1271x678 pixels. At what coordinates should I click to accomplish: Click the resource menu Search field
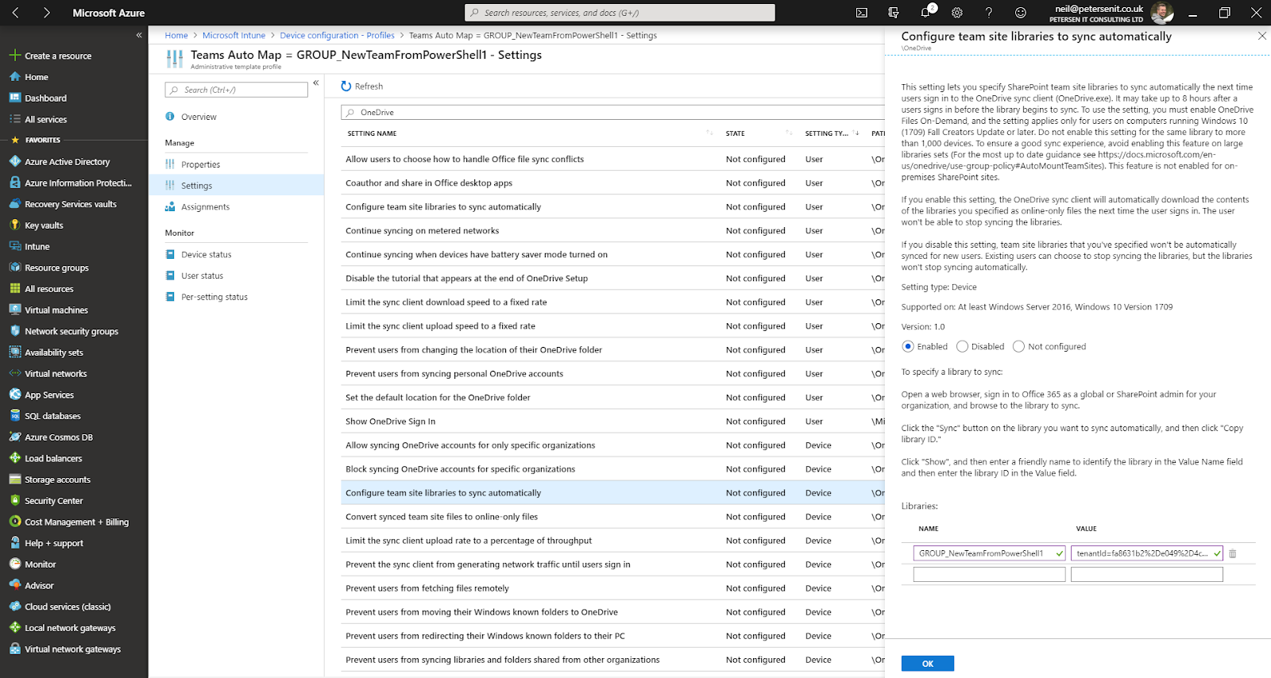[236, 90]
